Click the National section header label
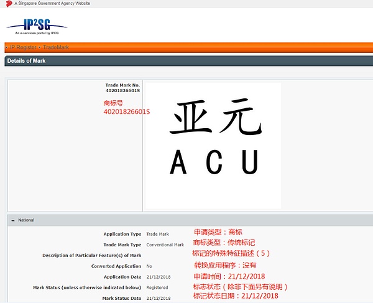Screen dimensions: 373x303 click(26, 220)
